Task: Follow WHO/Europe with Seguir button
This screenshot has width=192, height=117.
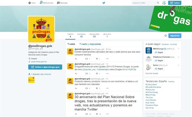Action: point(159,52)
